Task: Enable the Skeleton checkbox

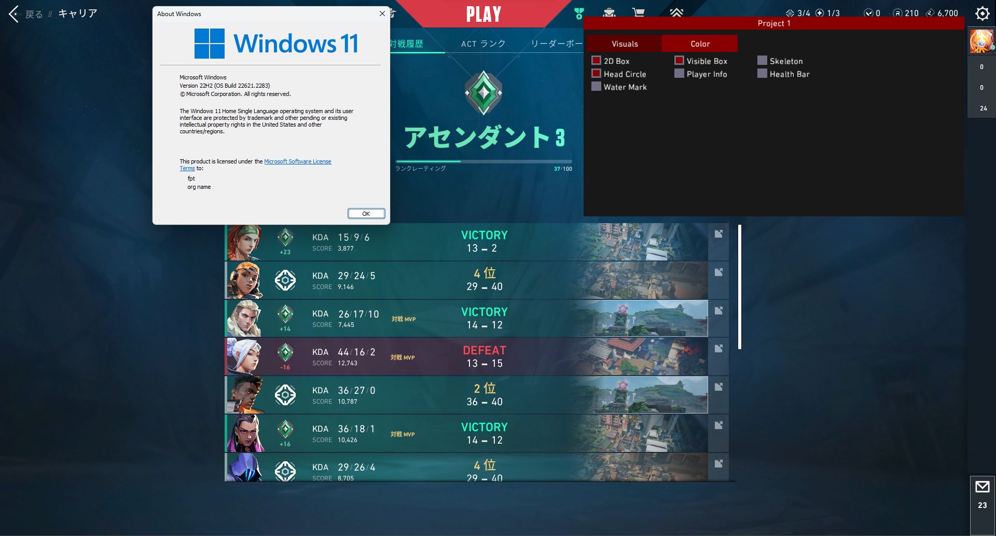Action: (x=763, y=61)
